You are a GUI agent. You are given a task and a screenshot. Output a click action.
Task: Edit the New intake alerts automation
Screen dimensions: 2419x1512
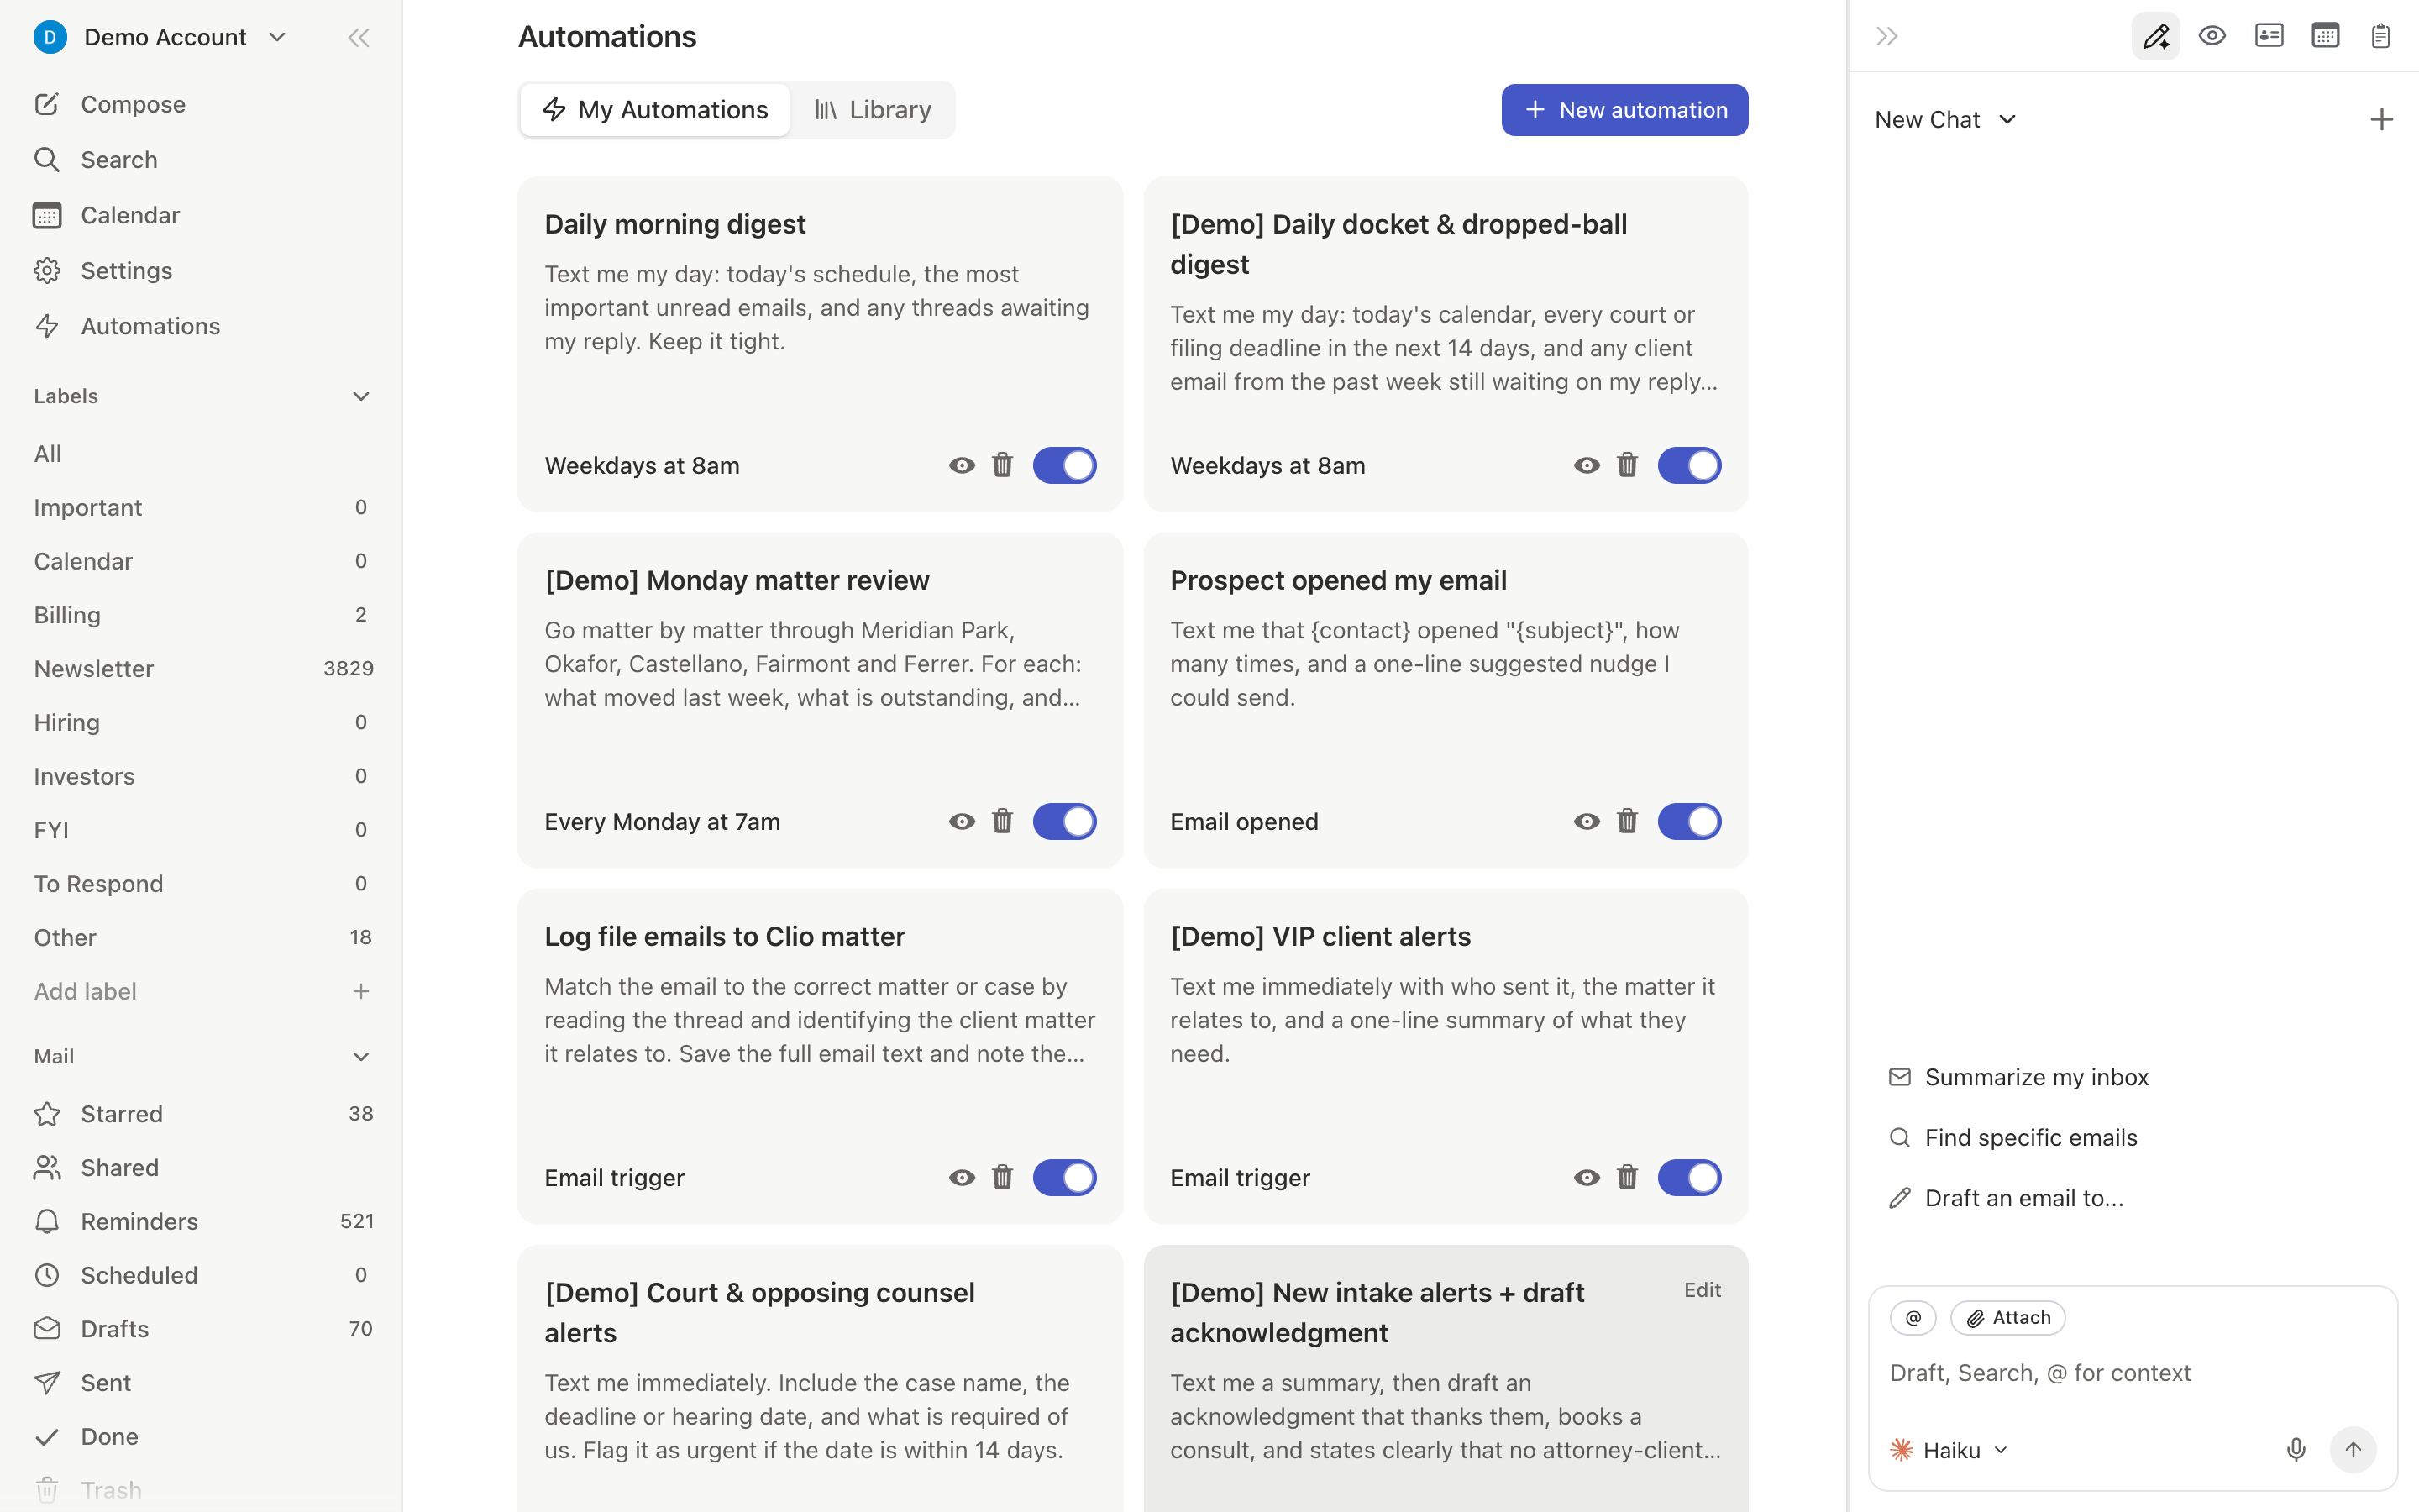pos(1702,1290)
